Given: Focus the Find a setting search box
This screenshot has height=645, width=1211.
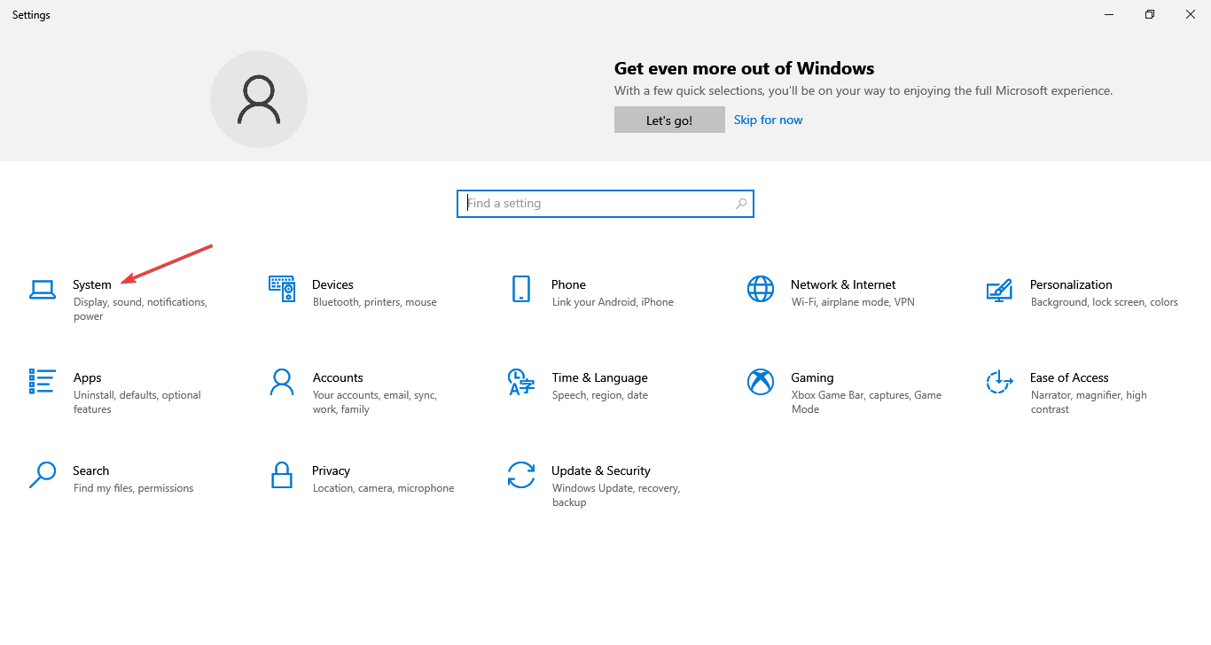Looking at the screenshot, I should coord(594,204).
